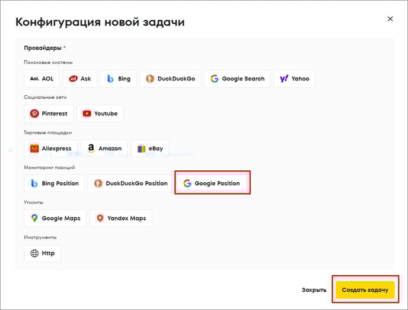Image resolution: width=408 pixels, height=310 pixels.
Task: Click the Инструменты heading
Action: click(x=40, y=237)
